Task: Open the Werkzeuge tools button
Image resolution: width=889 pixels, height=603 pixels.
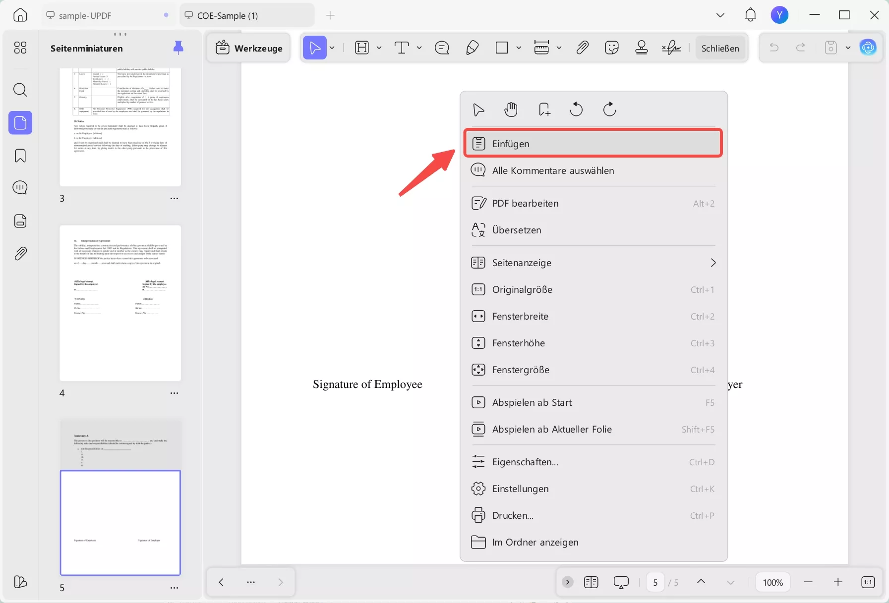Action: click(x=249, y=48)
